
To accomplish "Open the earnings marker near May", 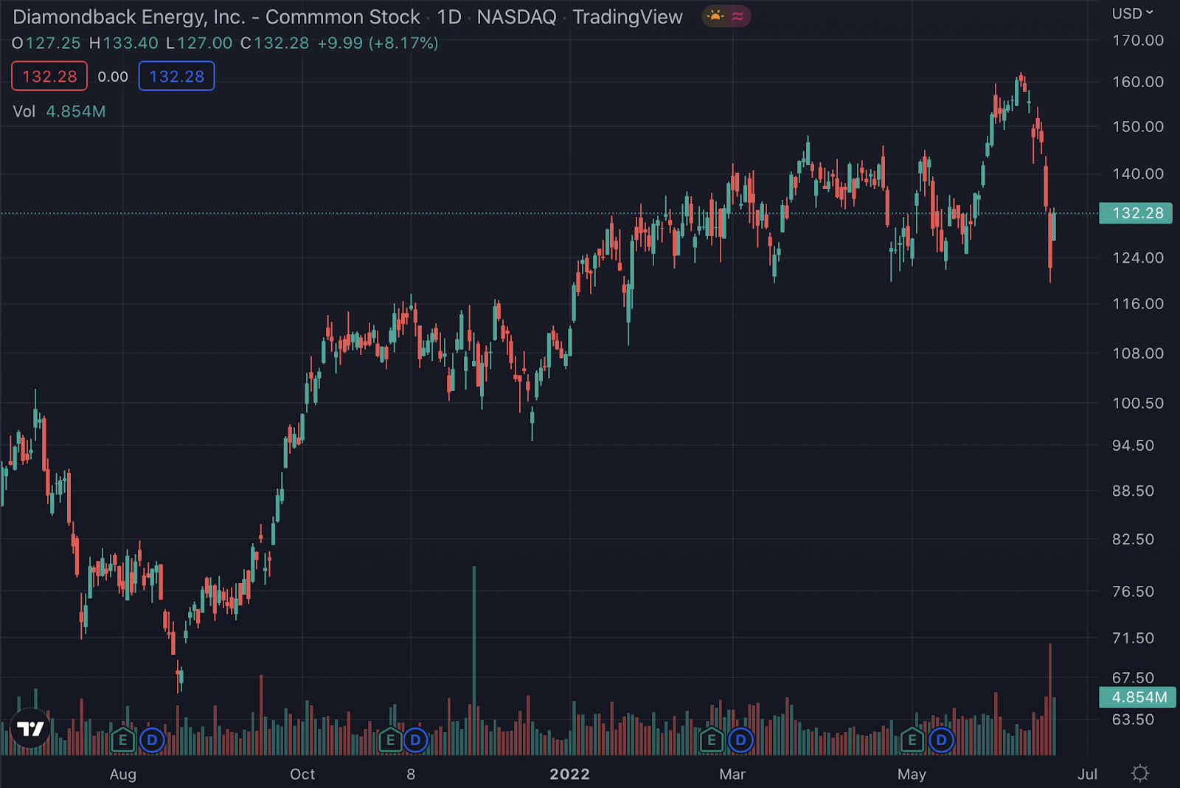I will (912, 739).
